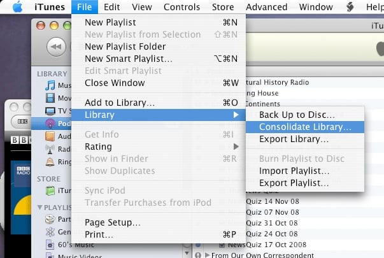384x258 pixels.
Task: Select Quiz 24 Oct 08 episode
Action: pyautogui.click(x=271, y=234)
